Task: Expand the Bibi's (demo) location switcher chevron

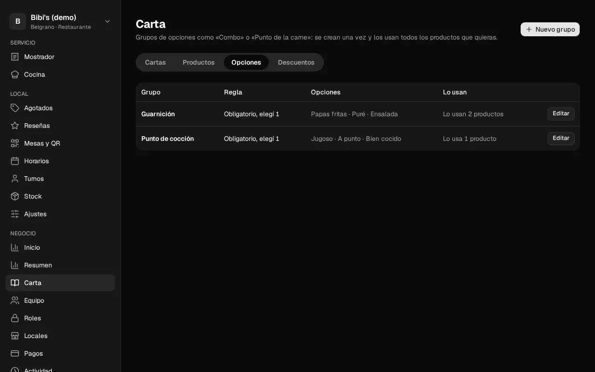Action: tap(107, 21)
